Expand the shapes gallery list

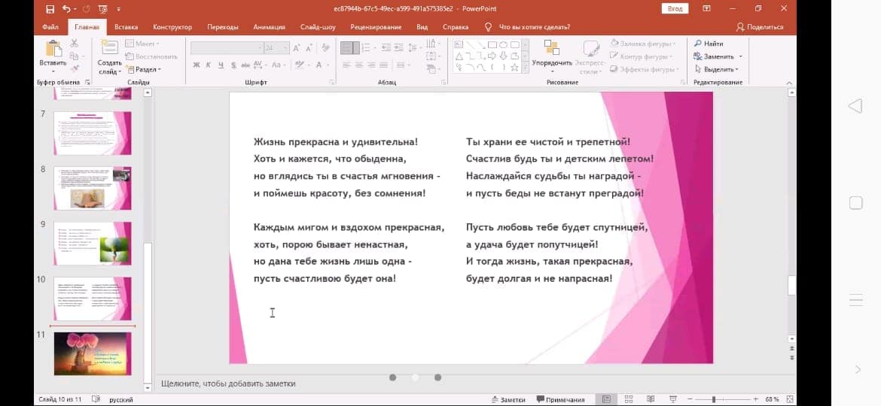coord(523,68)
